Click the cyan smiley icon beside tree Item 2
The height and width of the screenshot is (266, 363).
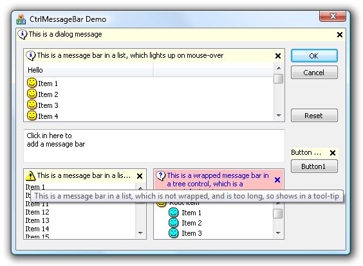173,223
